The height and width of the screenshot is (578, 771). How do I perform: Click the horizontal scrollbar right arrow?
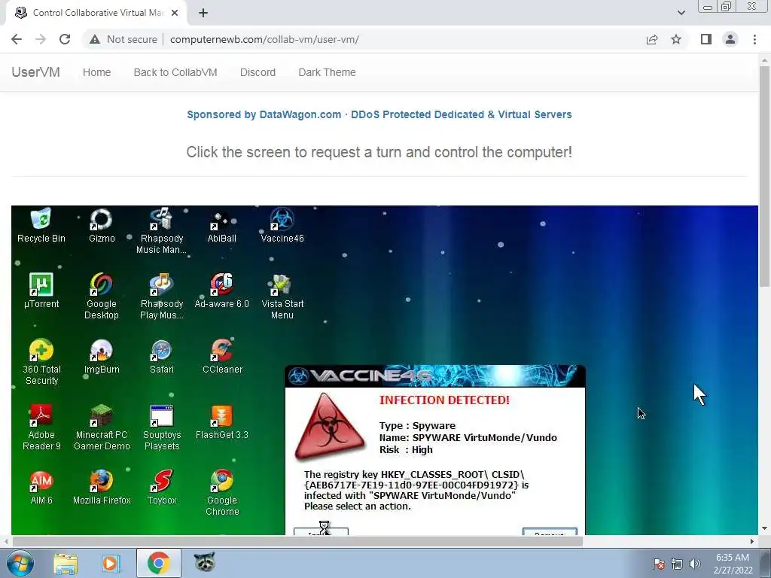tap(752, 541)
